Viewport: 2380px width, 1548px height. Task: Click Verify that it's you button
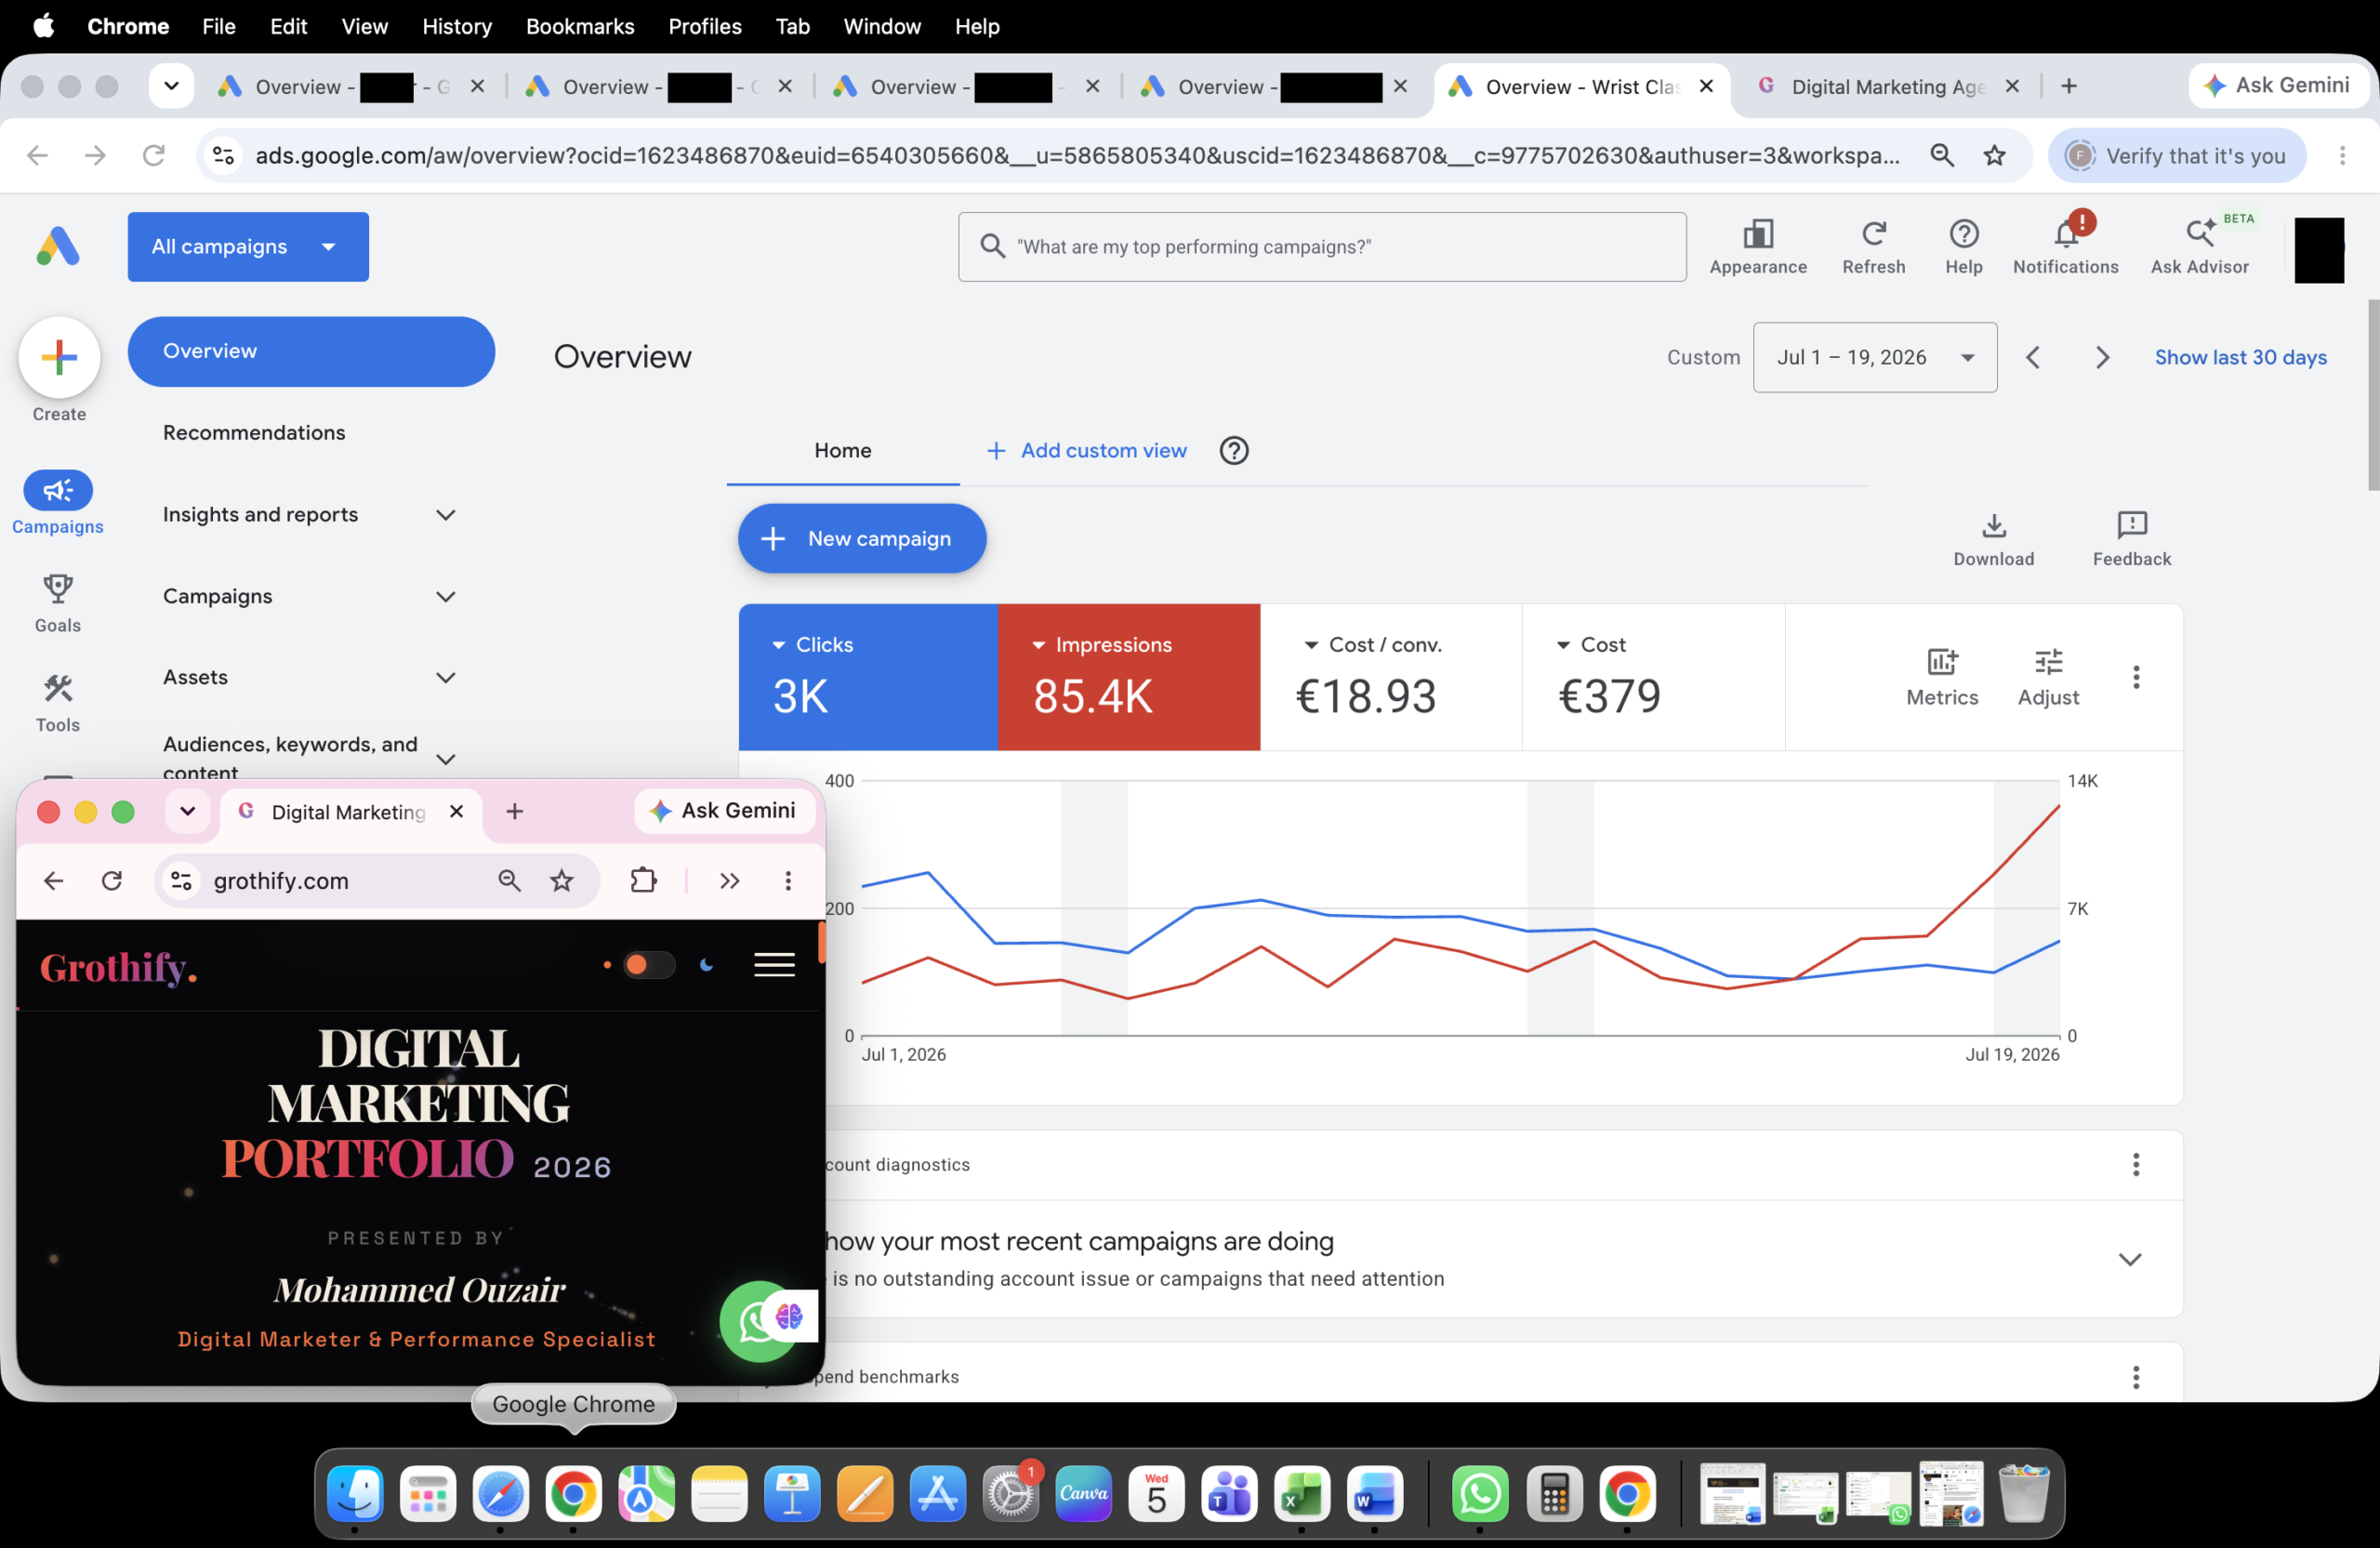2177,155
